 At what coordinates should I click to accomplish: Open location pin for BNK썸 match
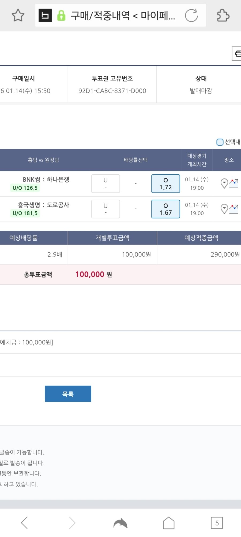coord(224,183)
